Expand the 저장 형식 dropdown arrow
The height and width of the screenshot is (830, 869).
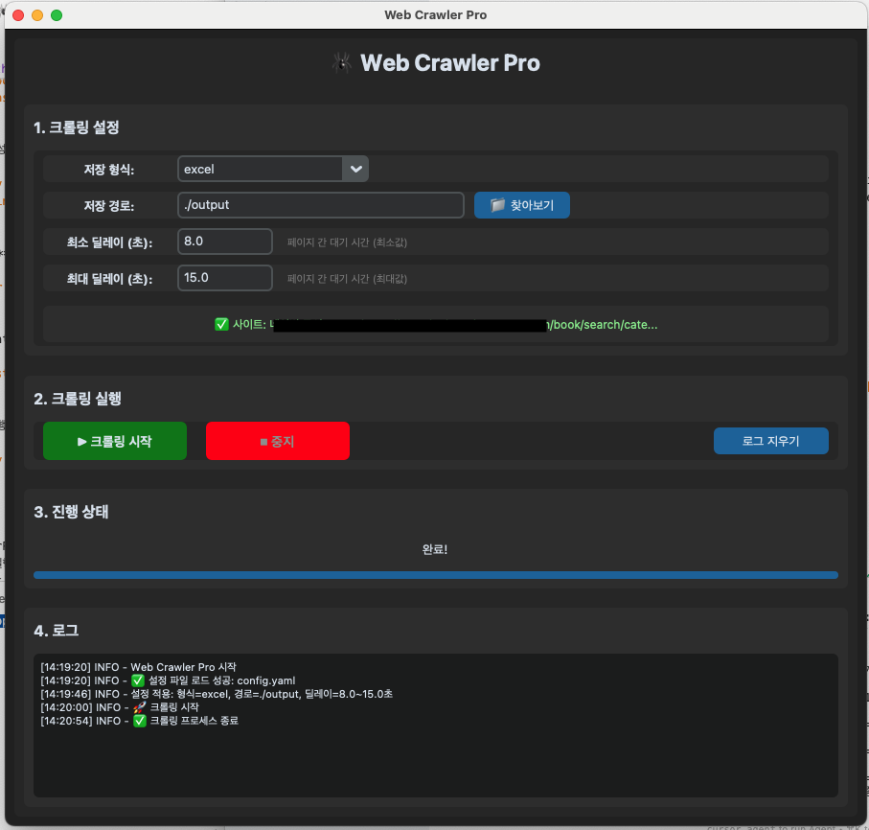[355, 170]
